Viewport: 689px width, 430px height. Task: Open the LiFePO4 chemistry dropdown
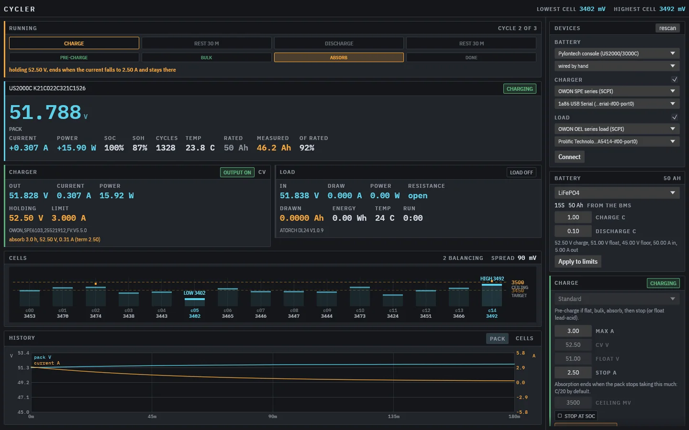[617, 193]
